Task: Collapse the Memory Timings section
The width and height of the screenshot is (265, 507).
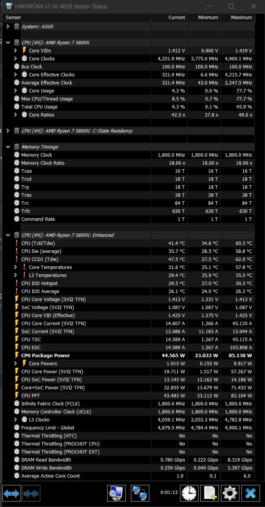Action: (8, 147)
